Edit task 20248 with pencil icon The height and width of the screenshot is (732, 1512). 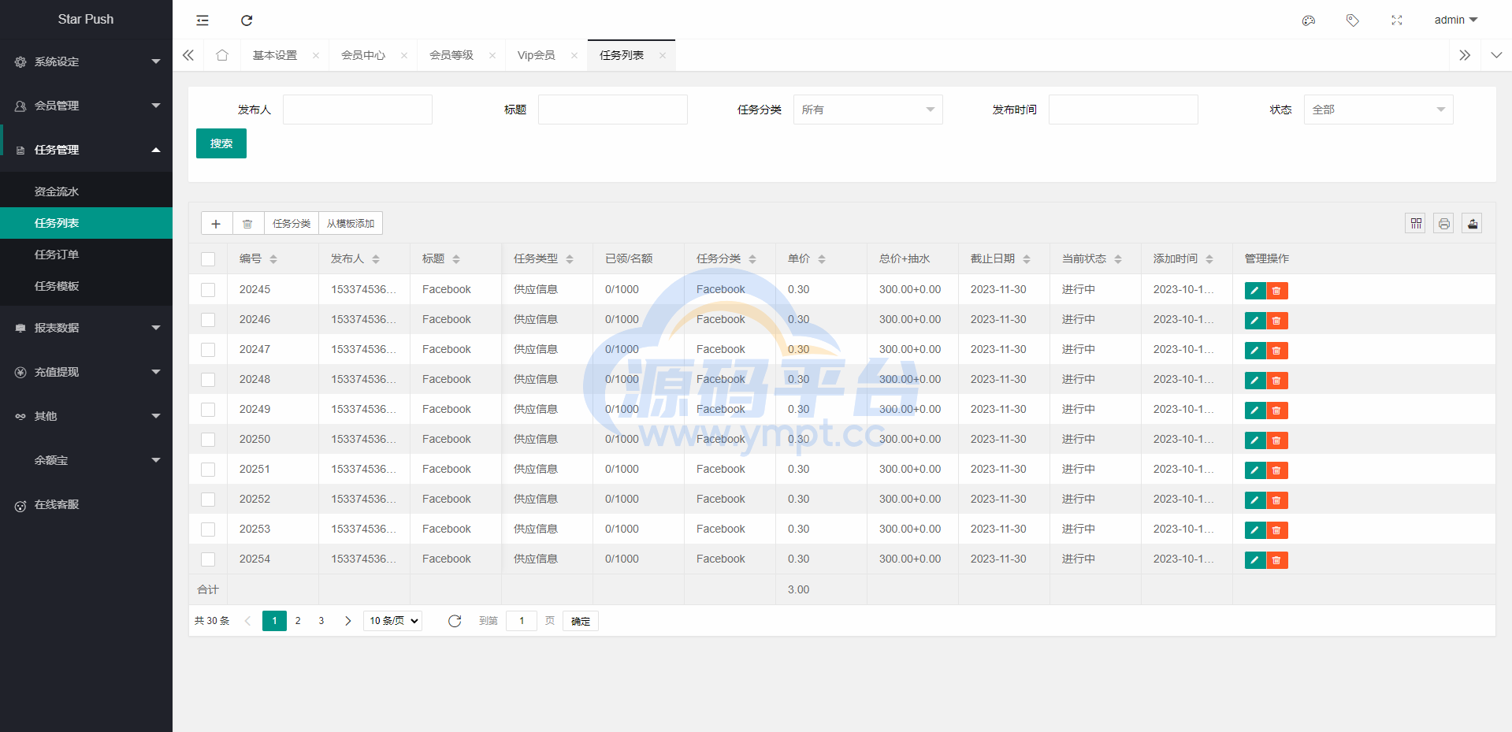coord(1255,381)
